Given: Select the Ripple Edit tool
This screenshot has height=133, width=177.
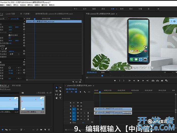Looking at the screenshot, I should (57, 91).
